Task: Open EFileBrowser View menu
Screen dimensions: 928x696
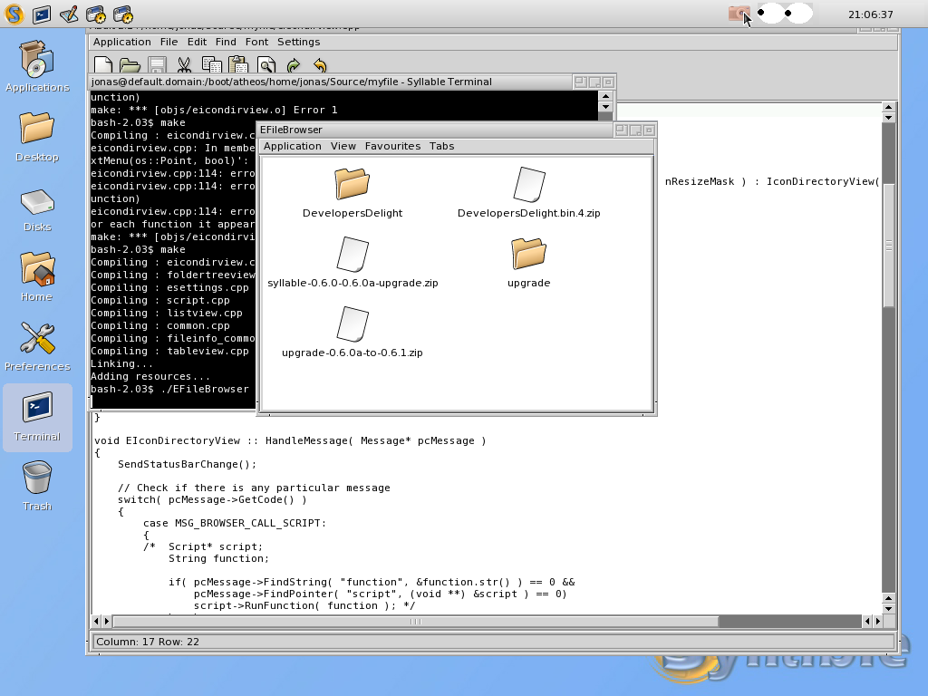Action: tap(343, 146)
